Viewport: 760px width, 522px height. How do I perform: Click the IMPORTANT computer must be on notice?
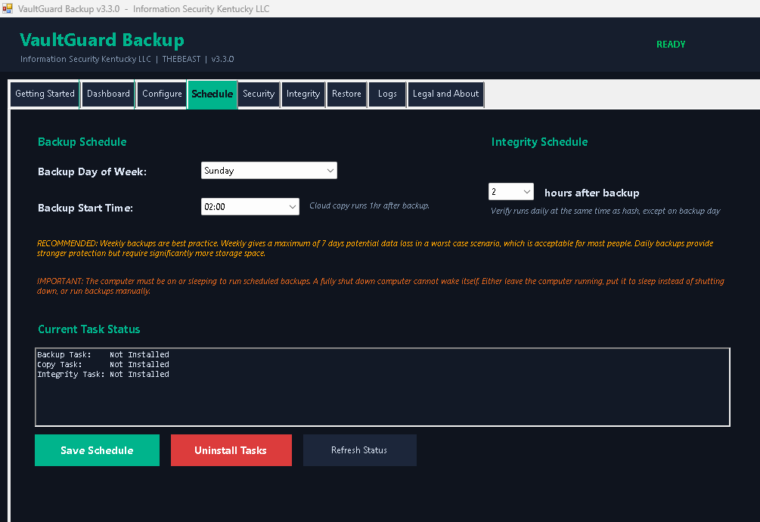coord(380,286)
